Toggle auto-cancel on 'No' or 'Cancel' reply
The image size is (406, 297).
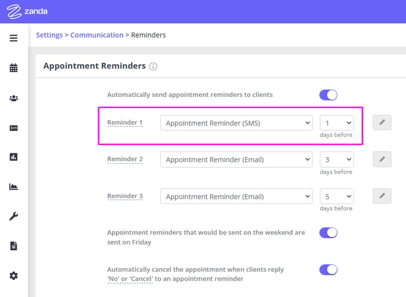pyautogui.click(x=328, y=269)
